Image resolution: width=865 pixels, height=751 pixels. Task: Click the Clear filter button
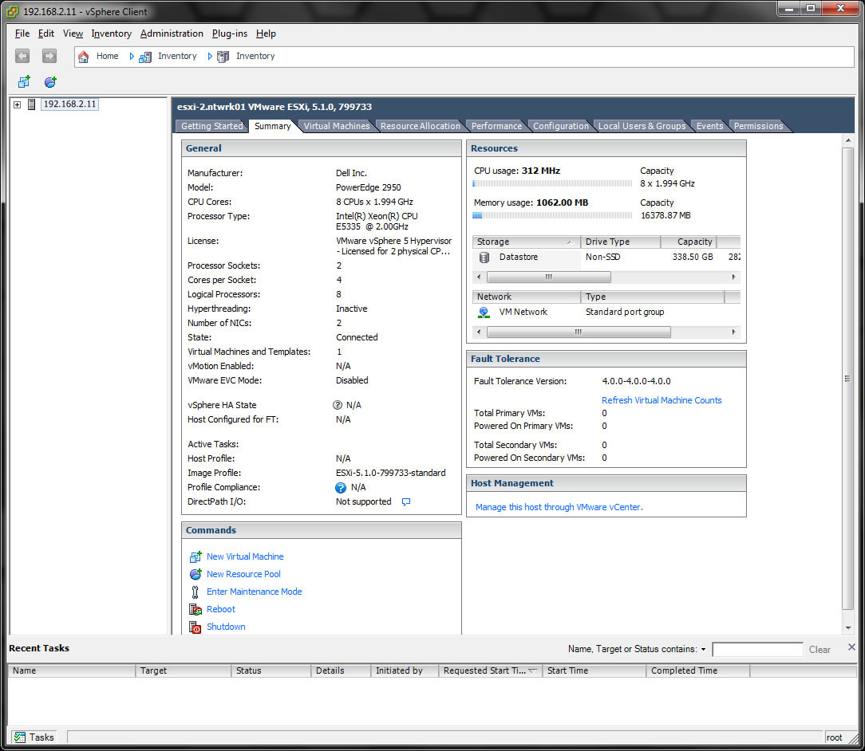pyautogui.click(x=820, y=650)
